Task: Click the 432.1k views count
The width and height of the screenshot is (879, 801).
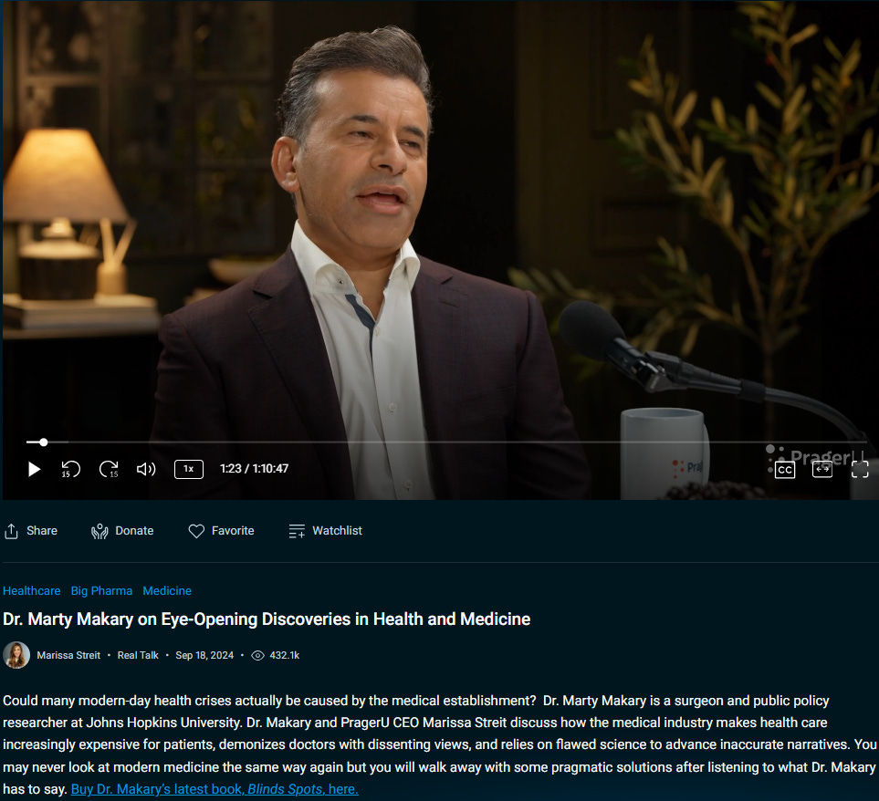Action: pos(284,655)
